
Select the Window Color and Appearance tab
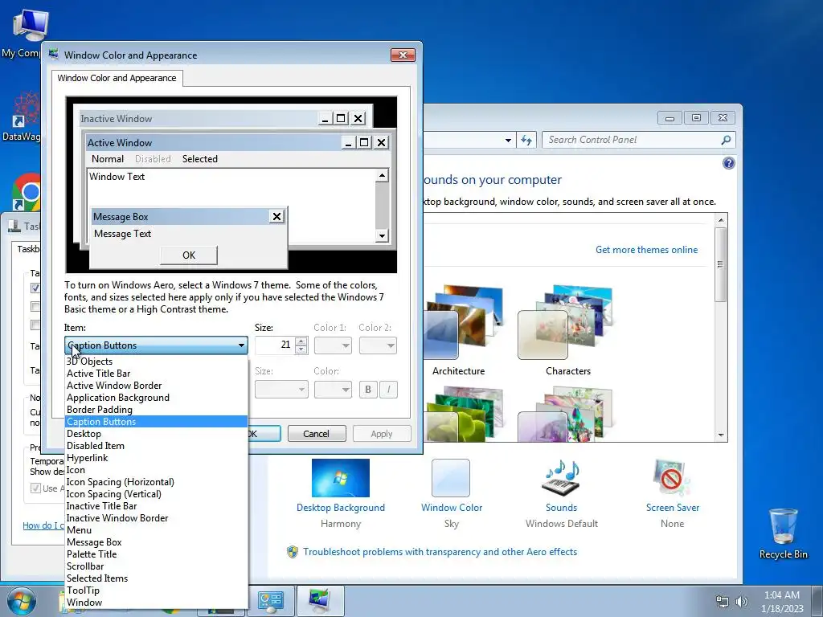117,78
